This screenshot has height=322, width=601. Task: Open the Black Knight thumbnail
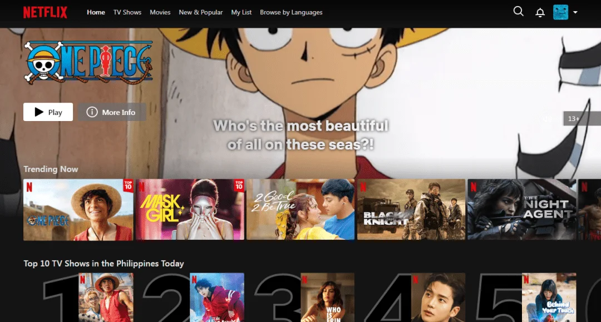[411, 209]
